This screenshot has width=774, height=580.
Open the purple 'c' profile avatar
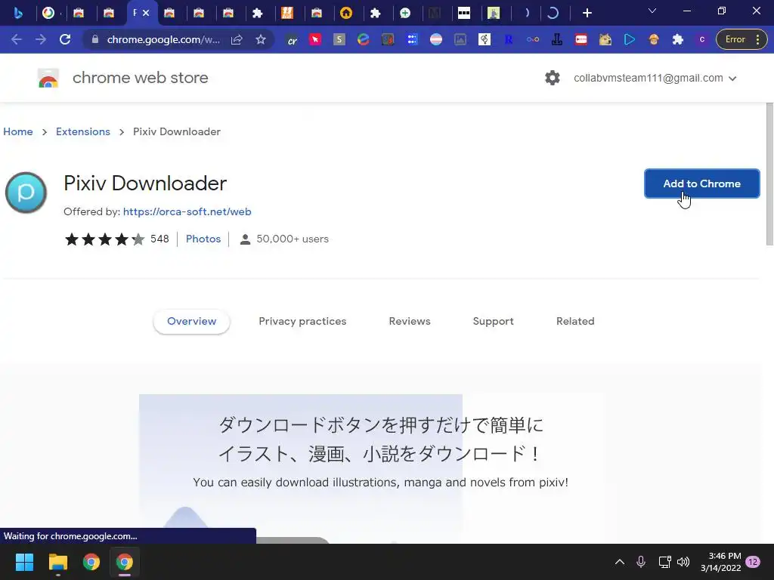(702, 39)
